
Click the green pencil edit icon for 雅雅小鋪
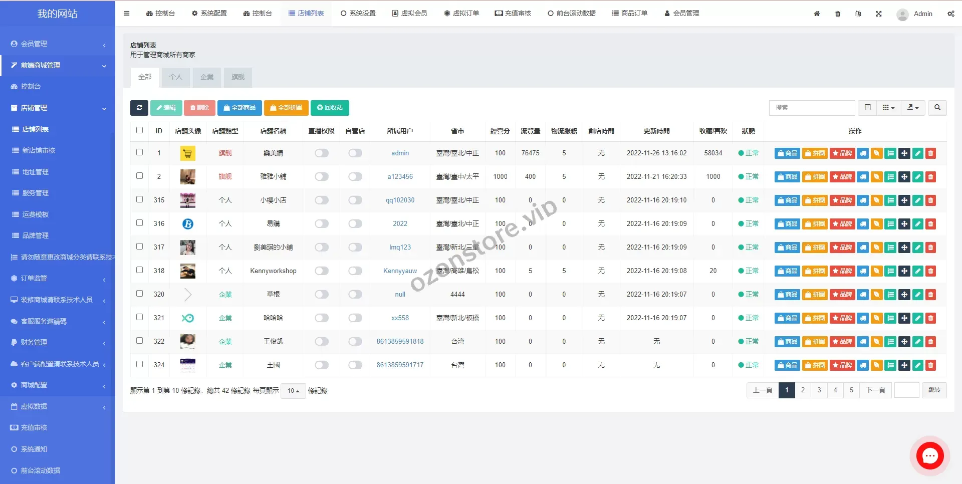917,177
